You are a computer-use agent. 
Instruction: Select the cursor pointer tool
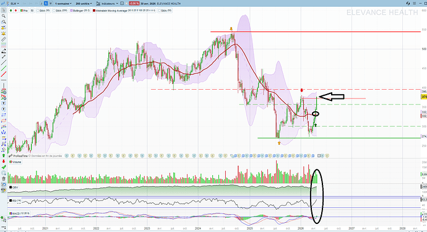pyautogui.click(x=4, y=11)
